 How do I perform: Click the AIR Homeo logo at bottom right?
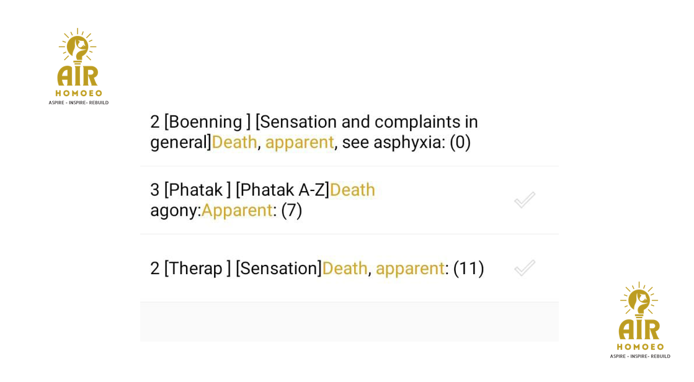[639, 321]
